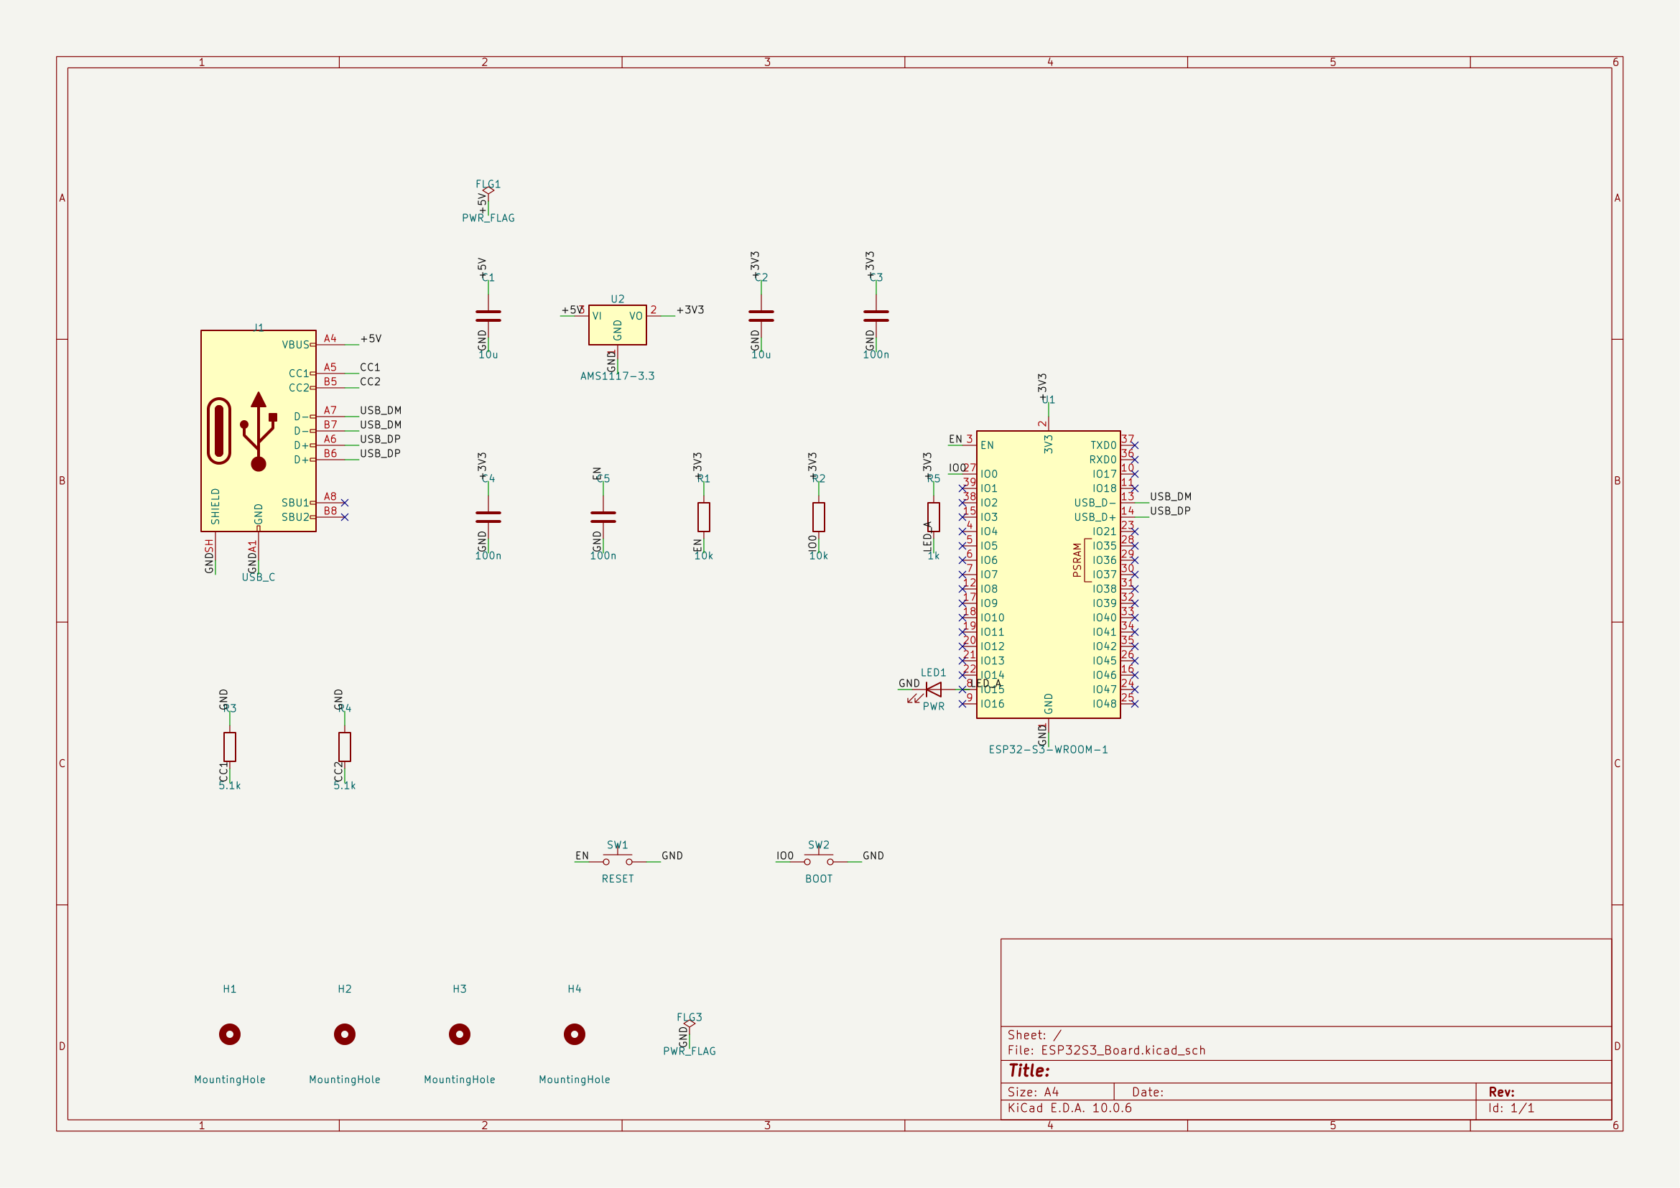Select the "Sheet: /" text
Image resolution: width=1680 pixels, height=1188 pixels.
click(x=1034, y=1035)
